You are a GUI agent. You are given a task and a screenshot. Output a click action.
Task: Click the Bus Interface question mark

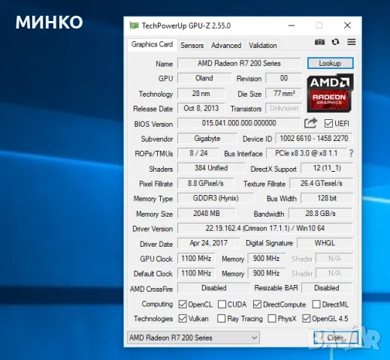click(351, 153)
